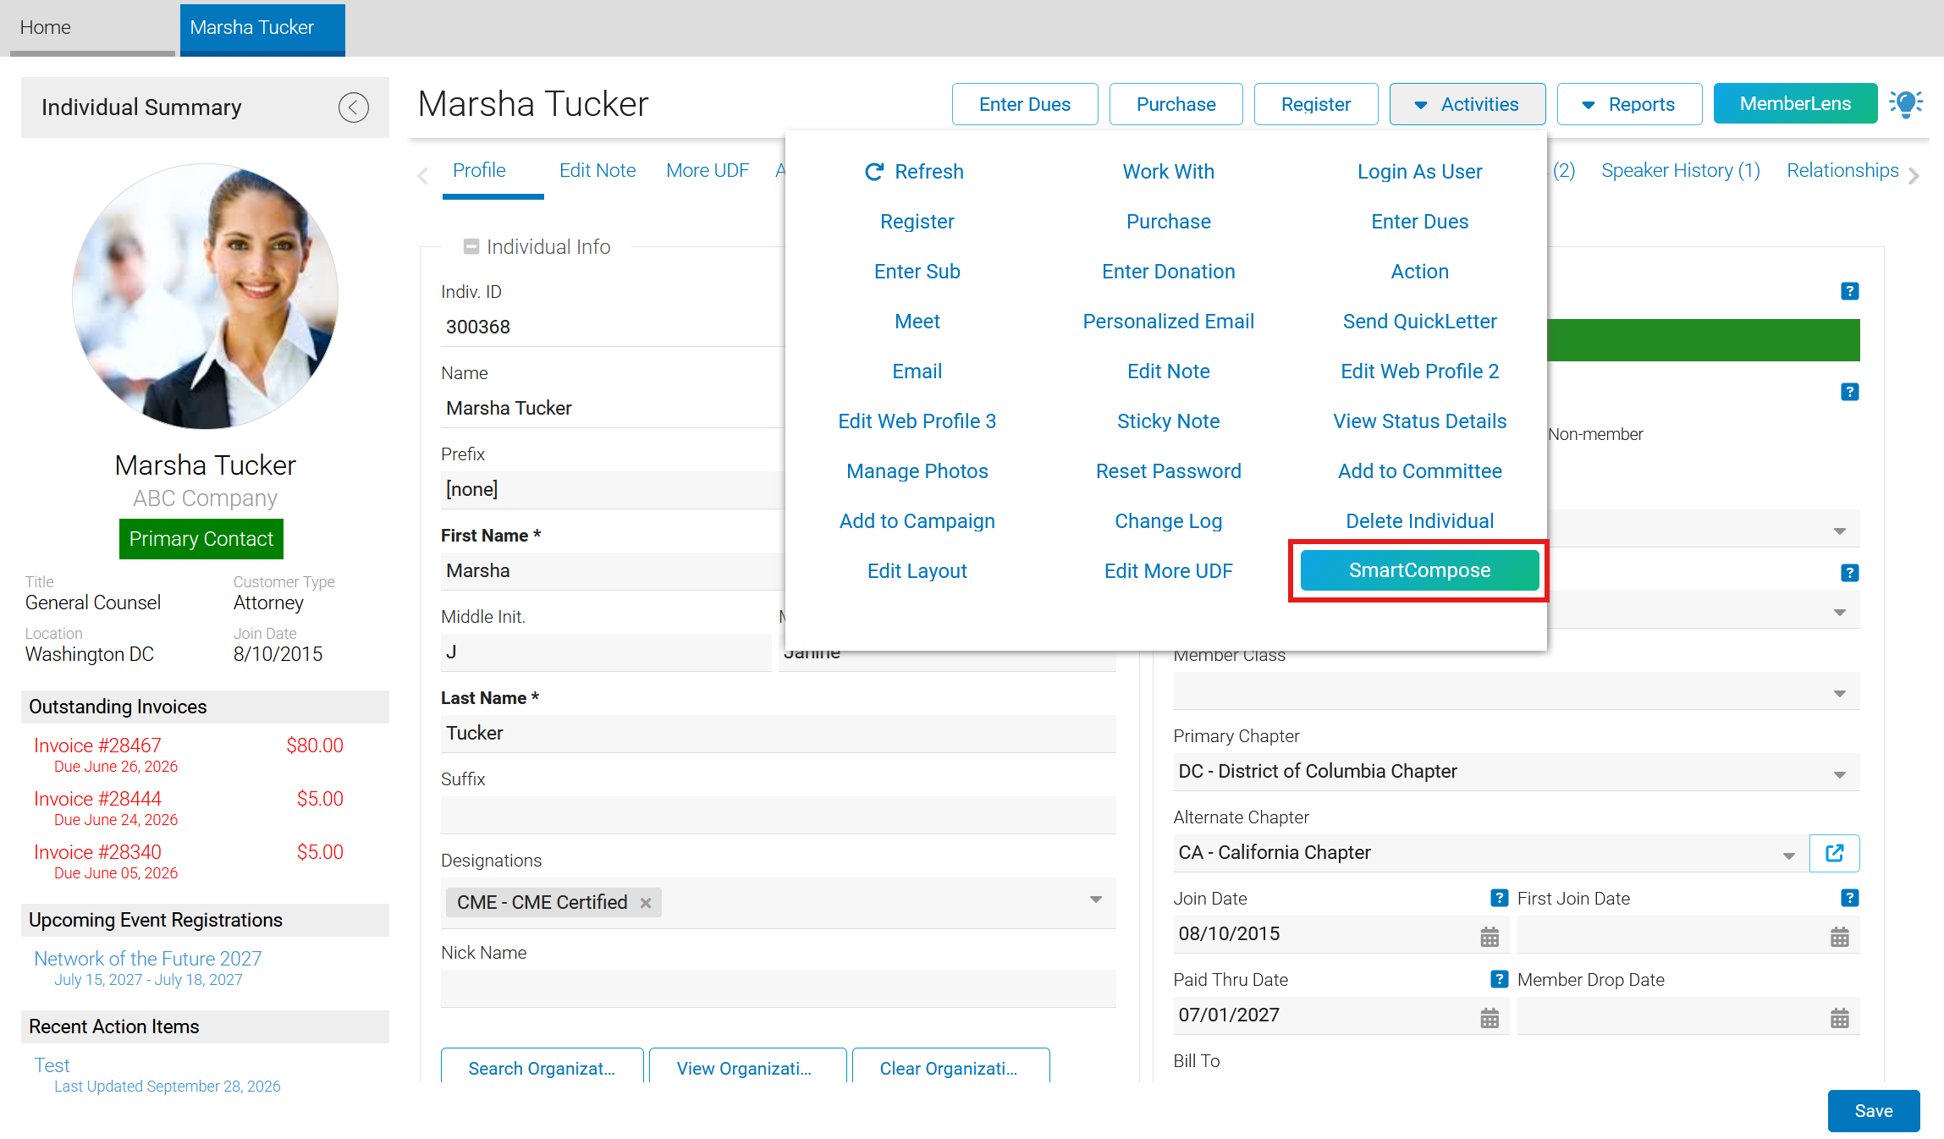Switch to the Edit Note tab
The width and height of the screenshot is (1944, 1139).
click(x=598, y=171)
